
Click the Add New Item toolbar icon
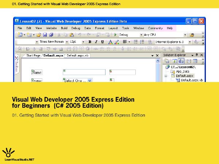click(29, 35)
